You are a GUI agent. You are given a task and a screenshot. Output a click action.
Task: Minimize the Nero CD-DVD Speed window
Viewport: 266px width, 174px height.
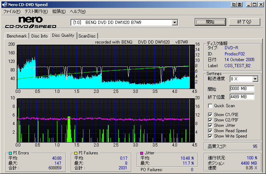pyautogui.click(x=249, y=5)
